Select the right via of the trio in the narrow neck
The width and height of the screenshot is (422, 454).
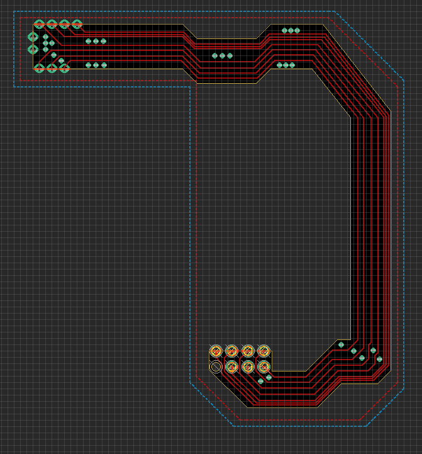click(x=230, y=55)
